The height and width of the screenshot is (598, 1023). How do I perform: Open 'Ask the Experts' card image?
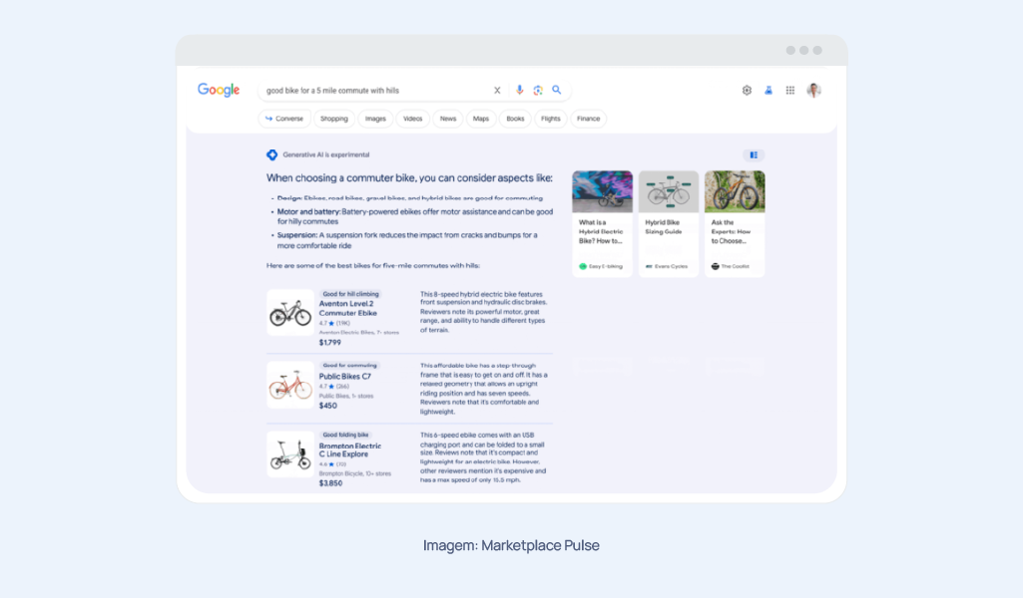coord(735,191)
